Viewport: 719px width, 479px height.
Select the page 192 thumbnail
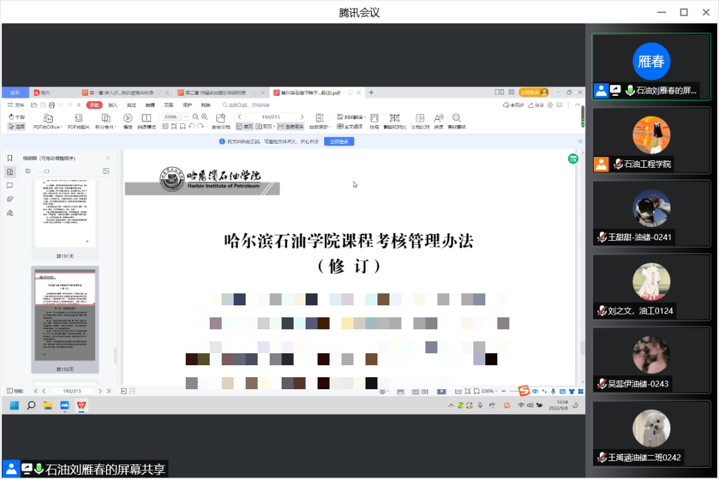65,315
